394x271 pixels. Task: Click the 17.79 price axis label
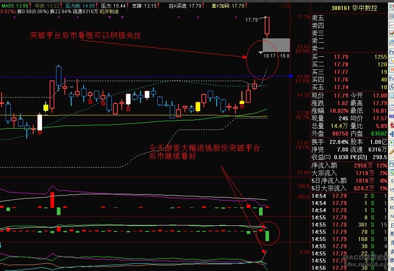[303, 17]
